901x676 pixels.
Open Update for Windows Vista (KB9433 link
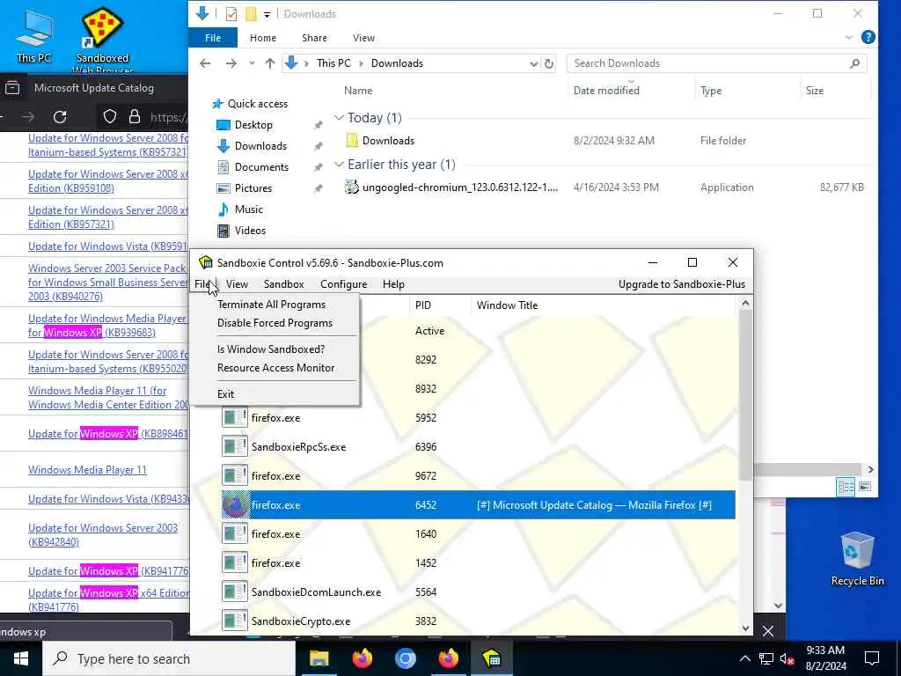click(108, 499)
